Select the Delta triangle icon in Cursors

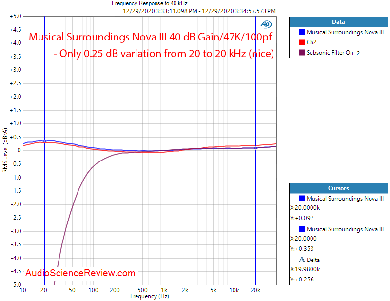pyautogui.click(x=302, y=260)
